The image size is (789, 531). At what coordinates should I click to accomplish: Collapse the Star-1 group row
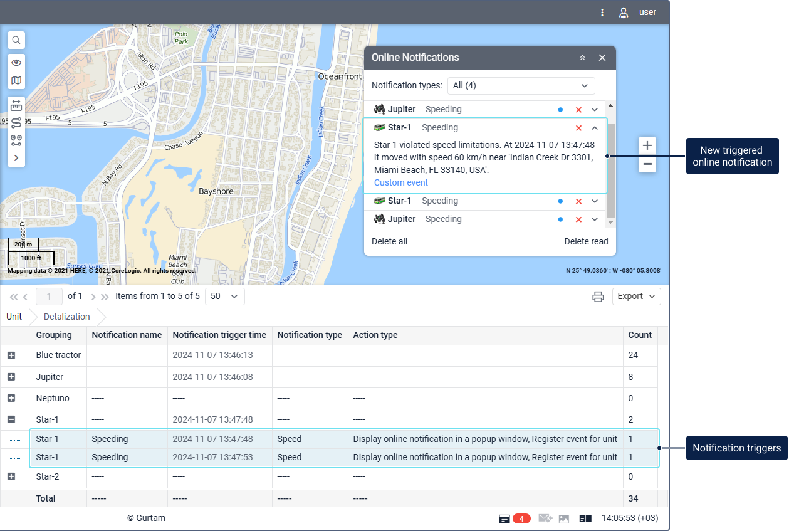pyautogui.click(x=11, y=420)
